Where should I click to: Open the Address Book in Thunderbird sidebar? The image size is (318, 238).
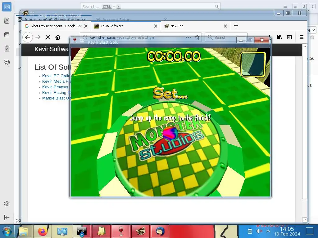point(7,21)
